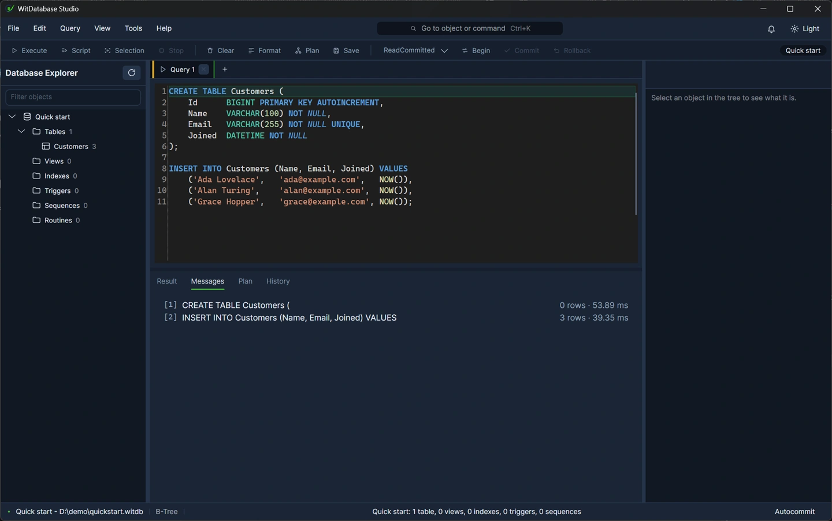This screenshot has height=521, width=832.
Task: Execute the current Selection
Action: (x=124, y=50)
